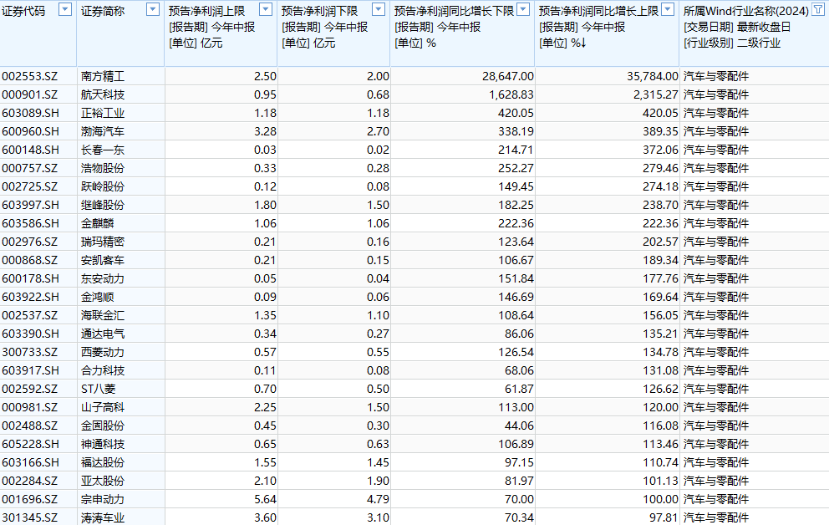Click the 所属Wind行业名称(2024) column header
The image size is (829, 525).
745,11
